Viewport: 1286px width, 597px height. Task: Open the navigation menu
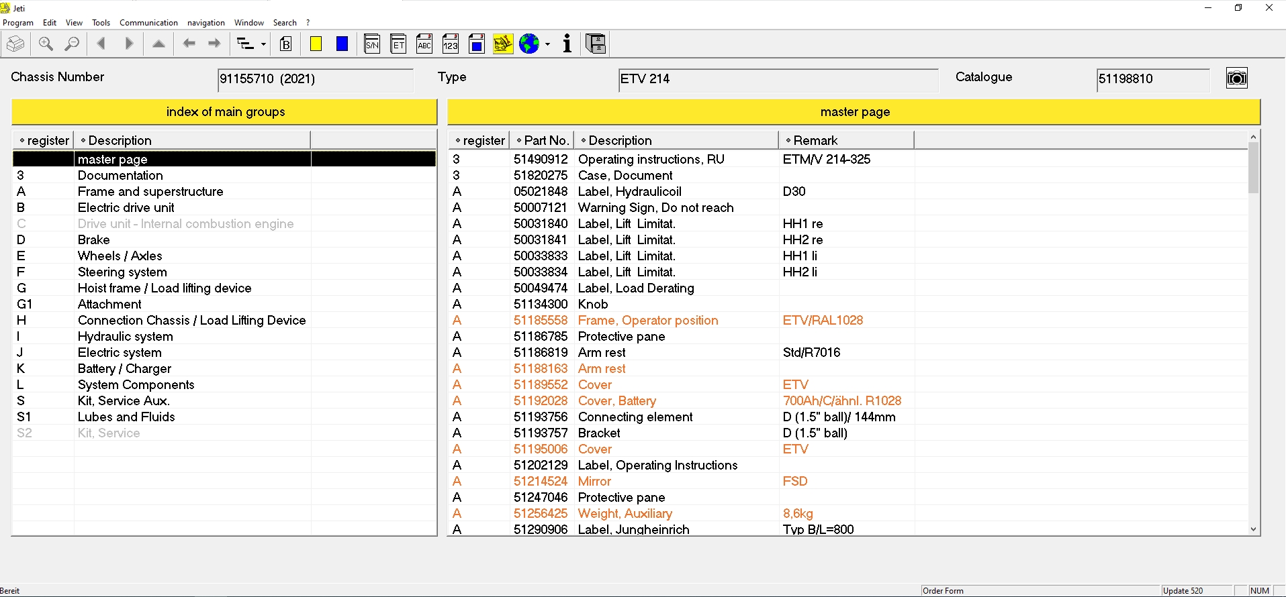tap(206, 23)
